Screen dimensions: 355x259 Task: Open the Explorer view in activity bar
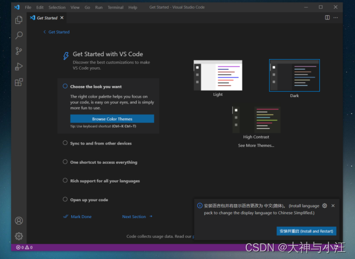19,20
